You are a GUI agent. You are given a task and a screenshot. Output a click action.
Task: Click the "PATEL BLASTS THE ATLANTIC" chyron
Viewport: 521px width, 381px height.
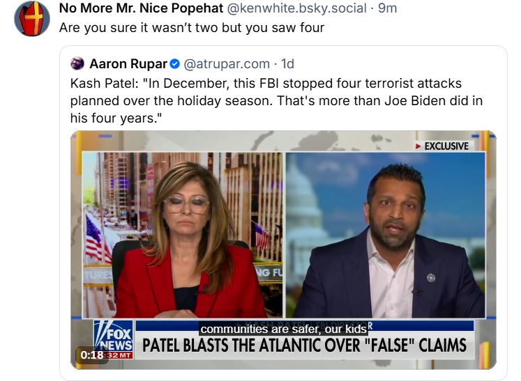[x=304, y=345]
